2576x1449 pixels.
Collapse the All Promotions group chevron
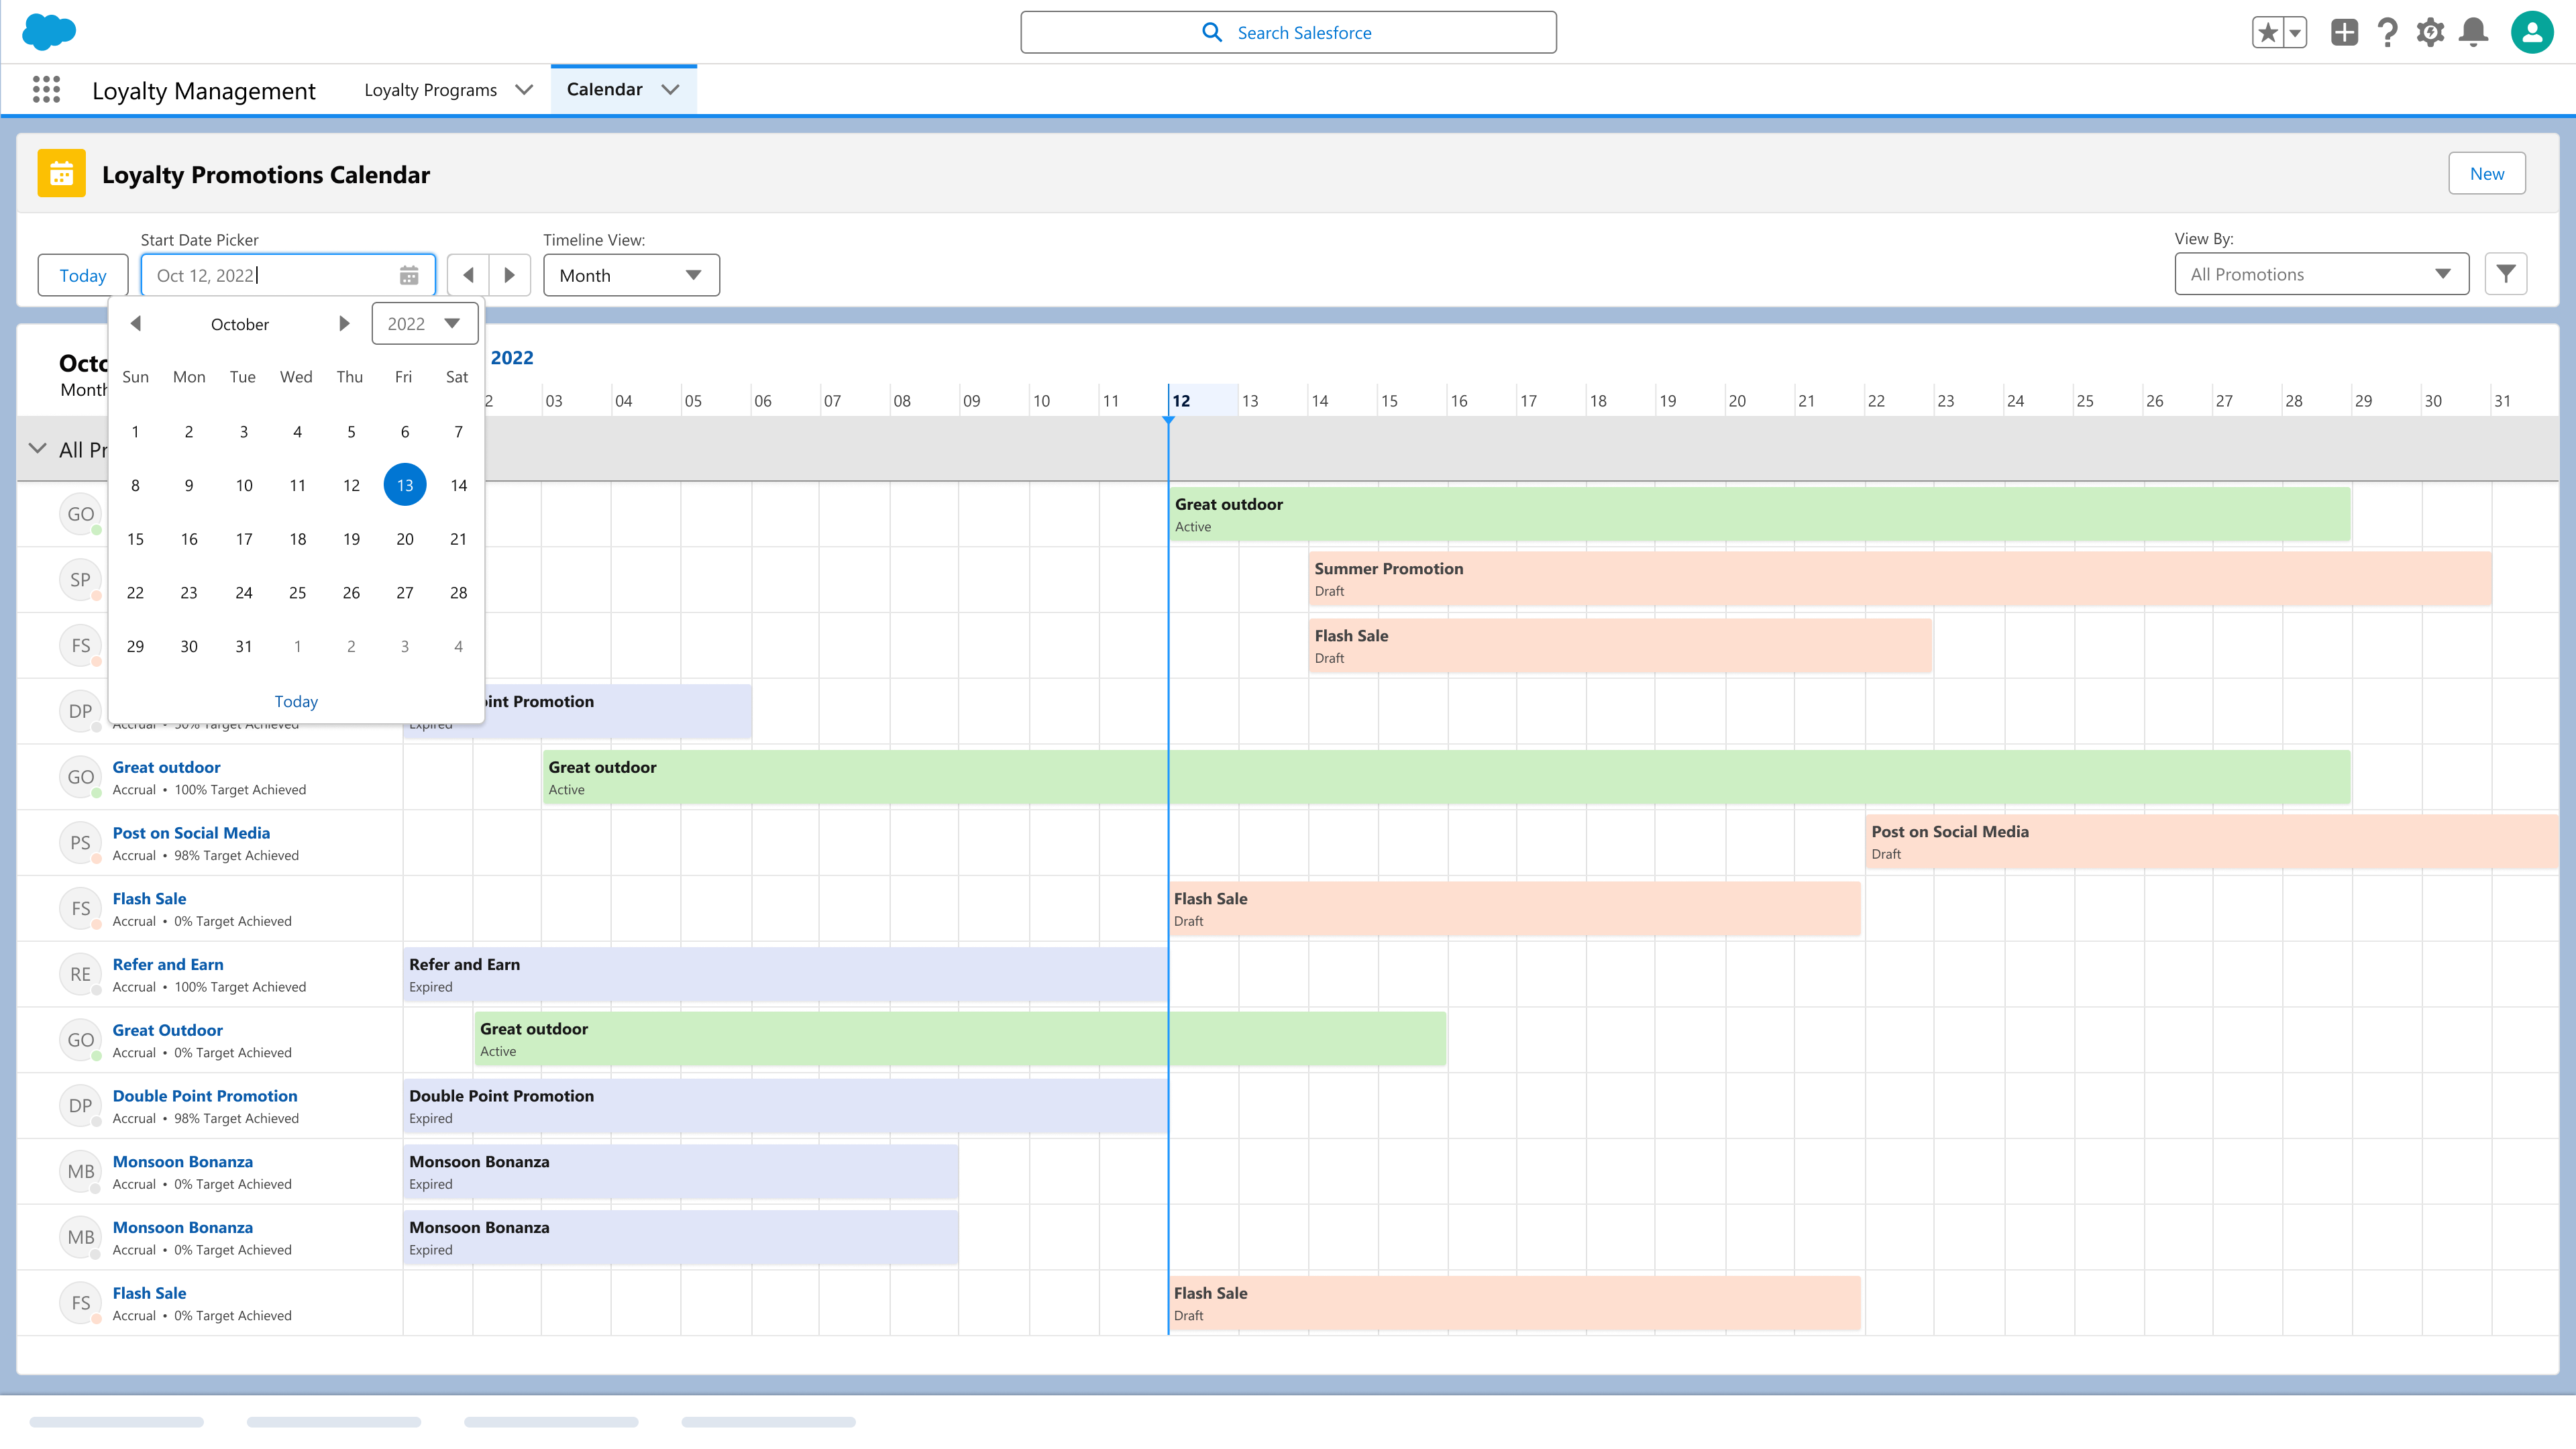pyautogui.click(x=38, y=449)
